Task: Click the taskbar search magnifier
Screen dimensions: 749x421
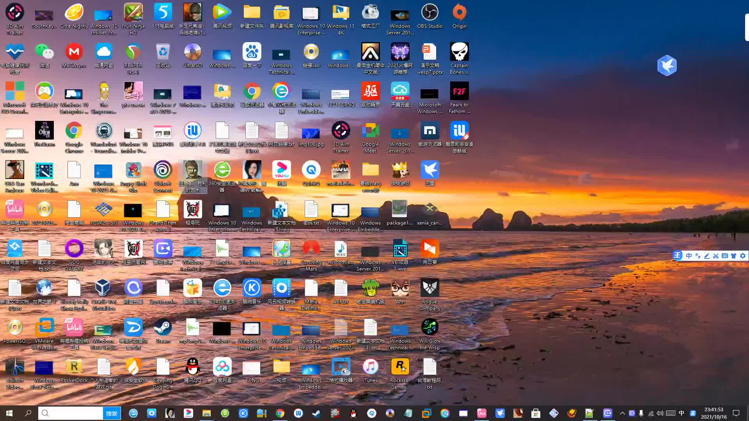Action: pyautogui.click(x=28, y=413)
